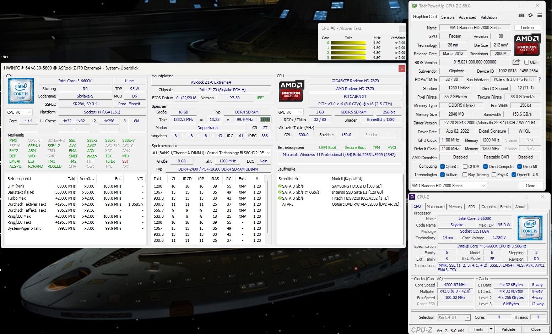
Task: Click the green status icon next to SAMSUNG drive
Action: click(280, 186)
